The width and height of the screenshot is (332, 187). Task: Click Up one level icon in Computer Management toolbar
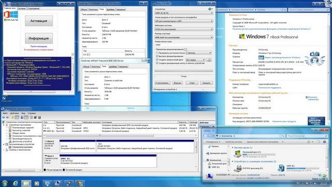point(12,117)
